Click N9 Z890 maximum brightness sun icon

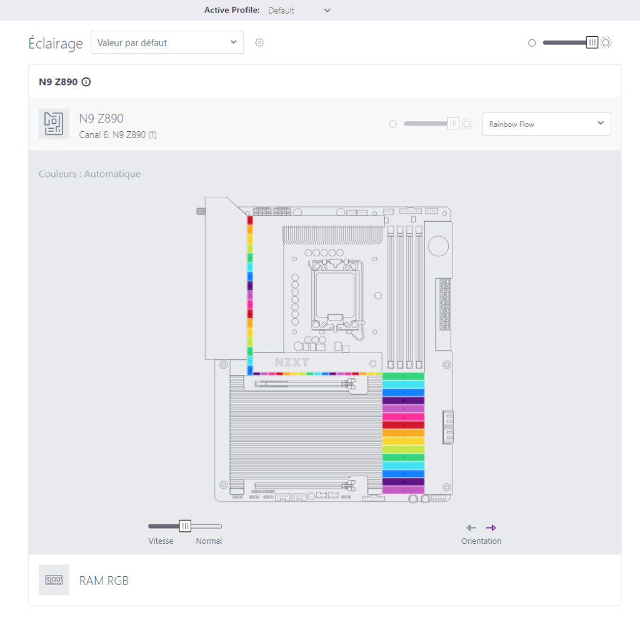pyautogui.click(x=467, y=124)
